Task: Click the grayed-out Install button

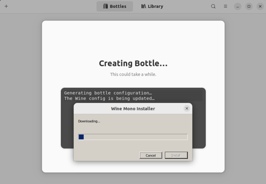Action: (176, 155)
